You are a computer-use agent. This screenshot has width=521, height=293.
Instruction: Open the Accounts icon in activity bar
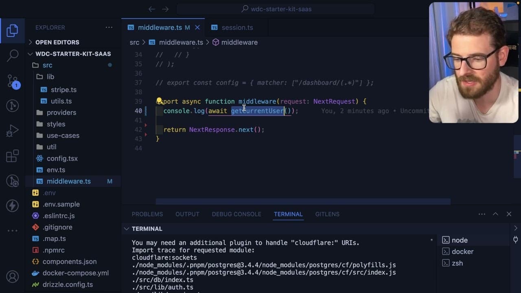(12, 277)
